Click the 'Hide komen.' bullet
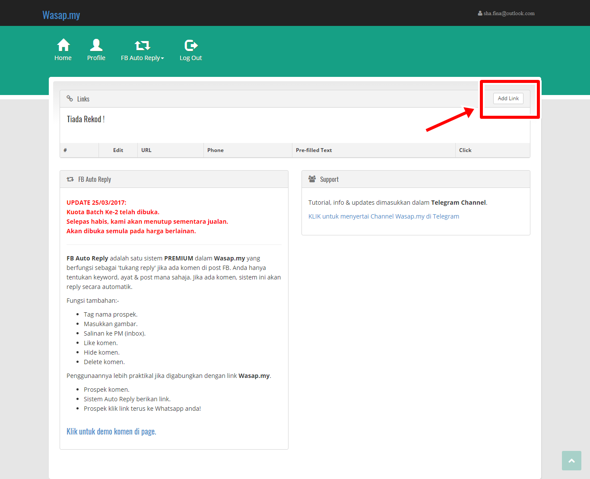This screenshot has height=479, width=590. click(x=102, y=352)
